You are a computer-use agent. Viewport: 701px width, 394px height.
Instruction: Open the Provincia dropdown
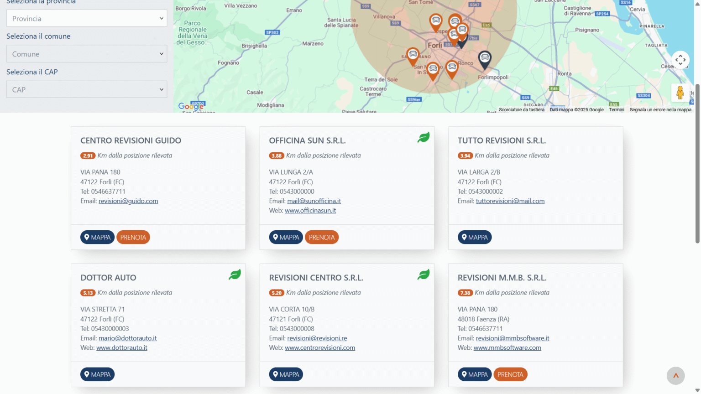coord(87,19)
